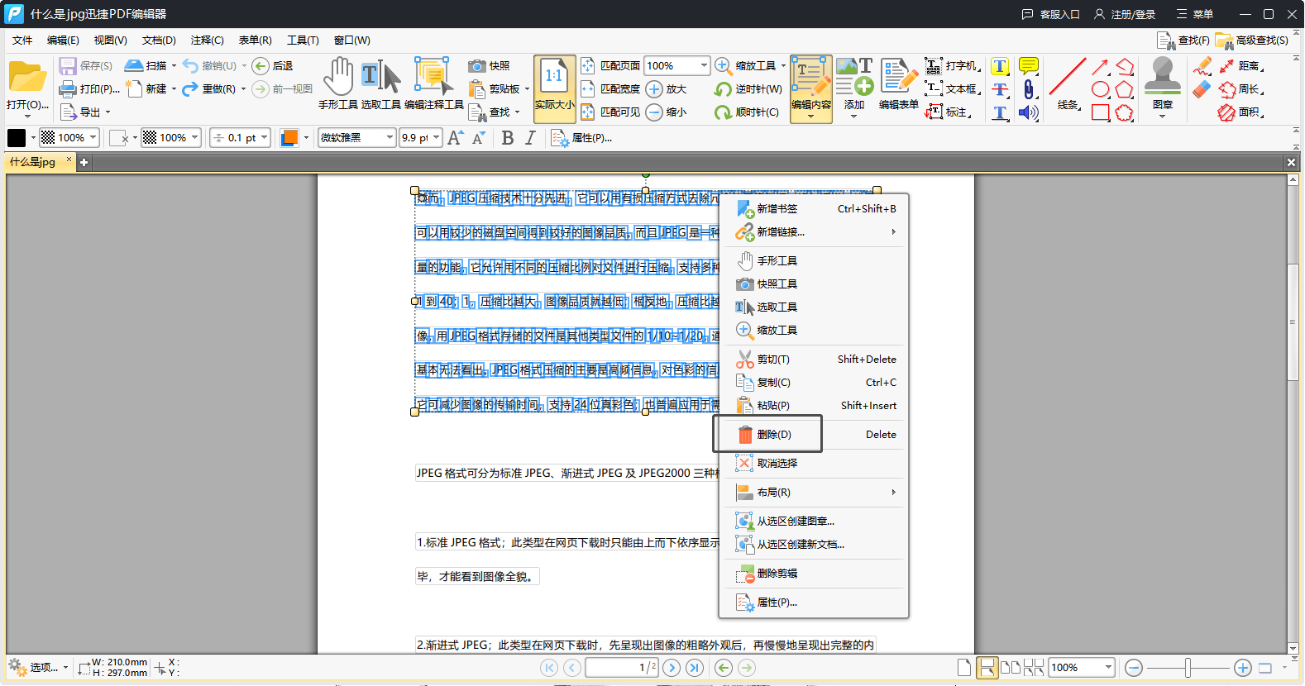1305x686 pixels.
Task: Choose 新增书签 in context menu
Action: [815, 209]
